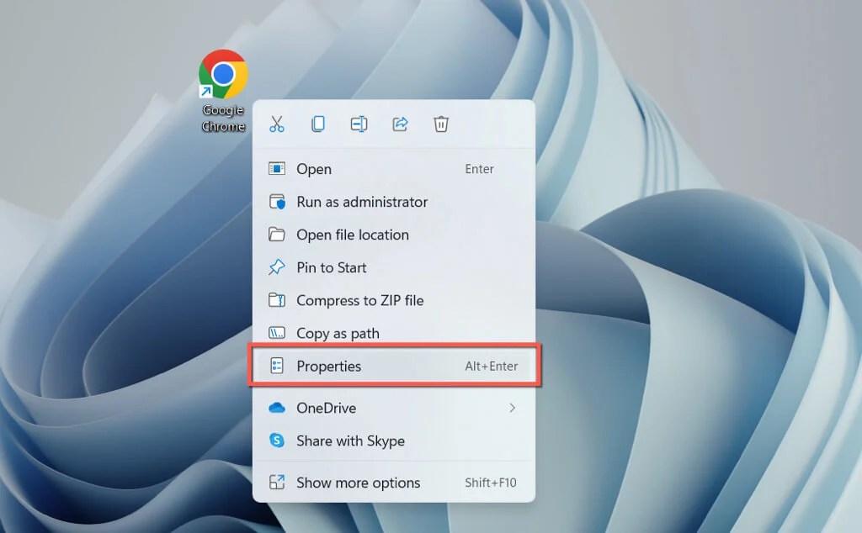Click the Delete trash can icon
The width and height of the screenshot is (862, 533).
[441, 124]
